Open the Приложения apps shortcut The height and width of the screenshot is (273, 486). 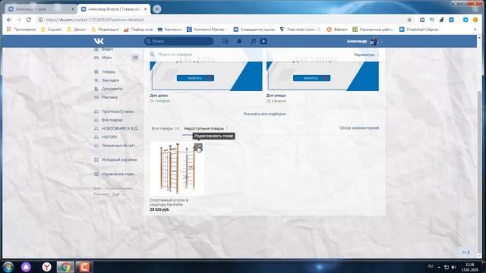coord(21,30)
